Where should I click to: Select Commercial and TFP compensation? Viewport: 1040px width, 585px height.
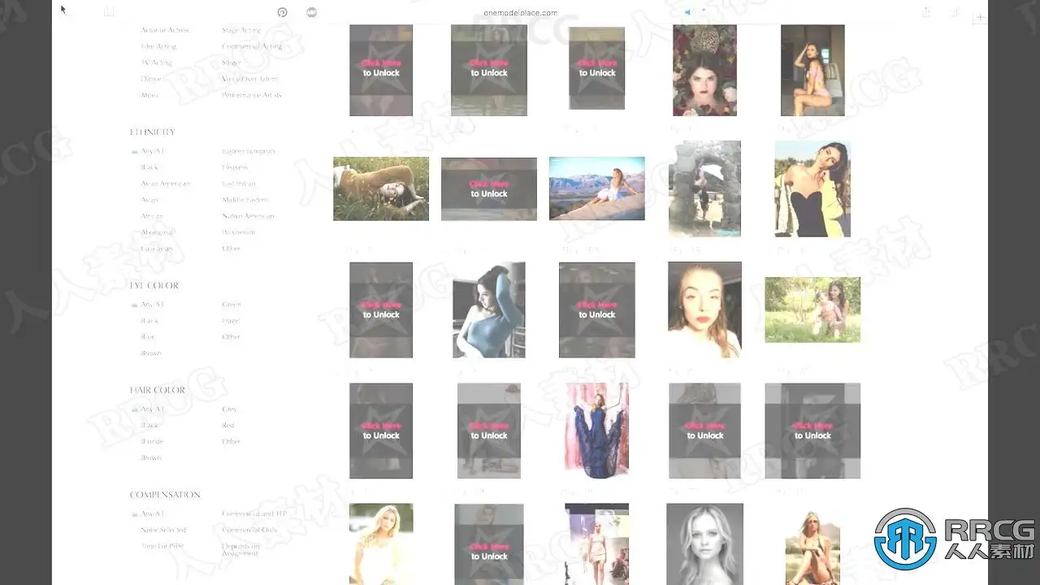pyautogui.click(x=254, y=514)
